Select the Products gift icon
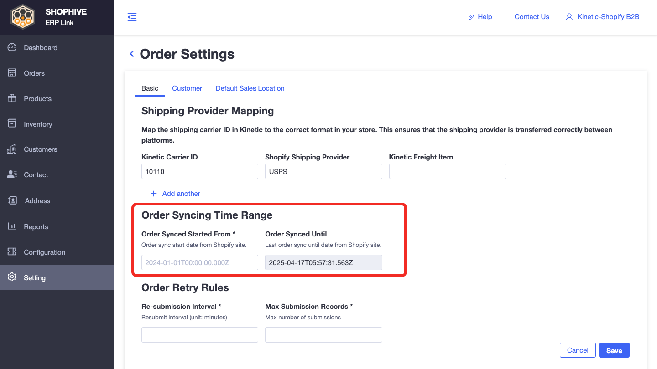 (12, 98)
